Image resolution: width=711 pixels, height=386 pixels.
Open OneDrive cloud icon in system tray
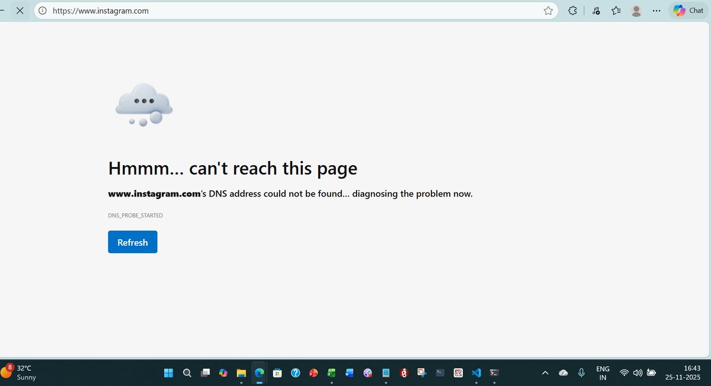(x=563, y=373)
